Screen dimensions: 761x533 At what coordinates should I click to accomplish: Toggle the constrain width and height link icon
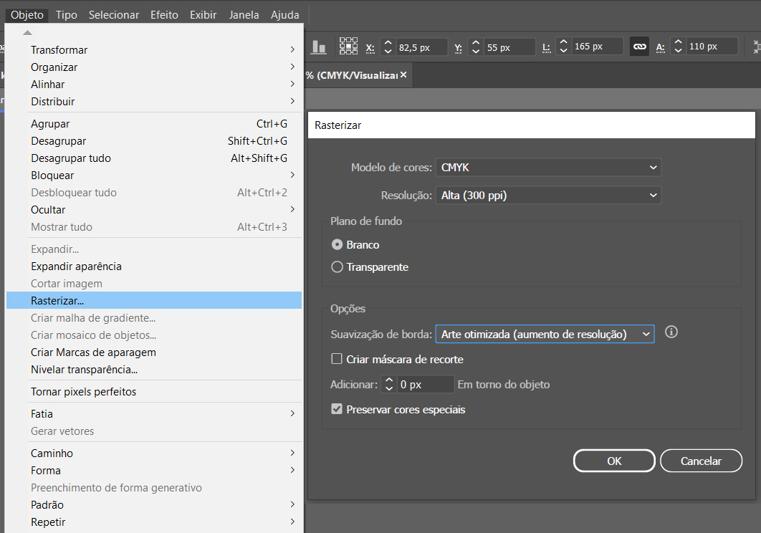639,47
